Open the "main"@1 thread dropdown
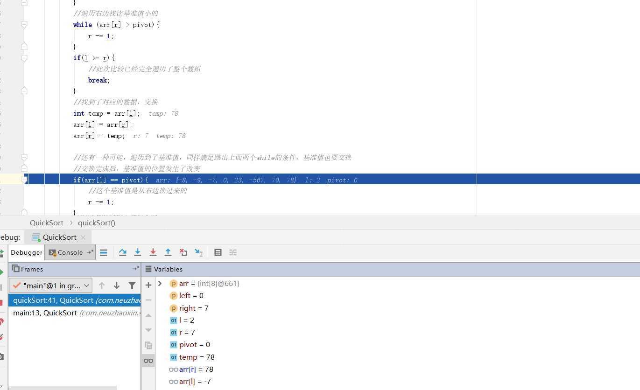Screen dimensions: 640x390 (x=51, y=286)
